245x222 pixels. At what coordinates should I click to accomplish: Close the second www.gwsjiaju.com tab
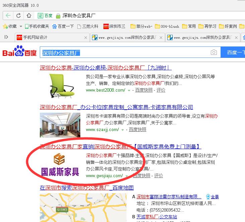[x=236, y=38]
